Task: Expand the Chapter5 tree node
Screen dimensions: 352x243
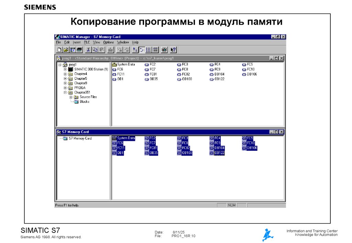Action: [65, 78]
